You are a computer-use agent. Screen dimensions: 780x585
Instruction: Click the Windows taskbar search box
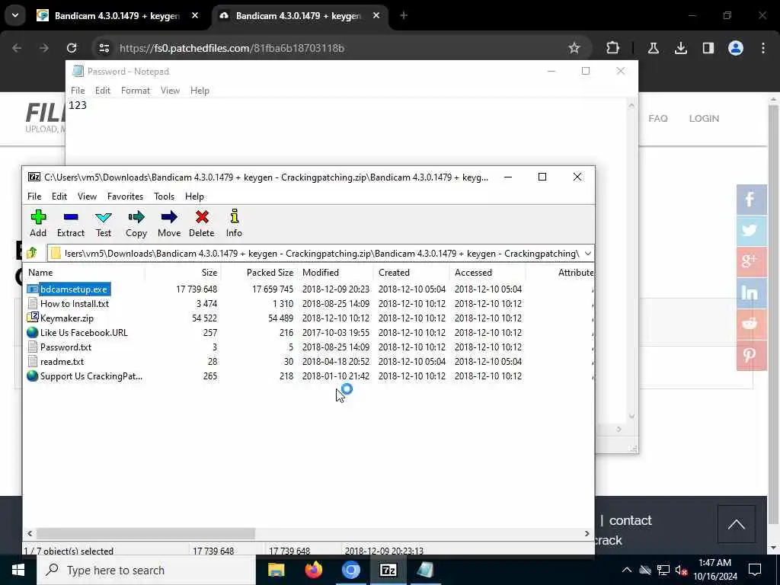coord(146,570)
